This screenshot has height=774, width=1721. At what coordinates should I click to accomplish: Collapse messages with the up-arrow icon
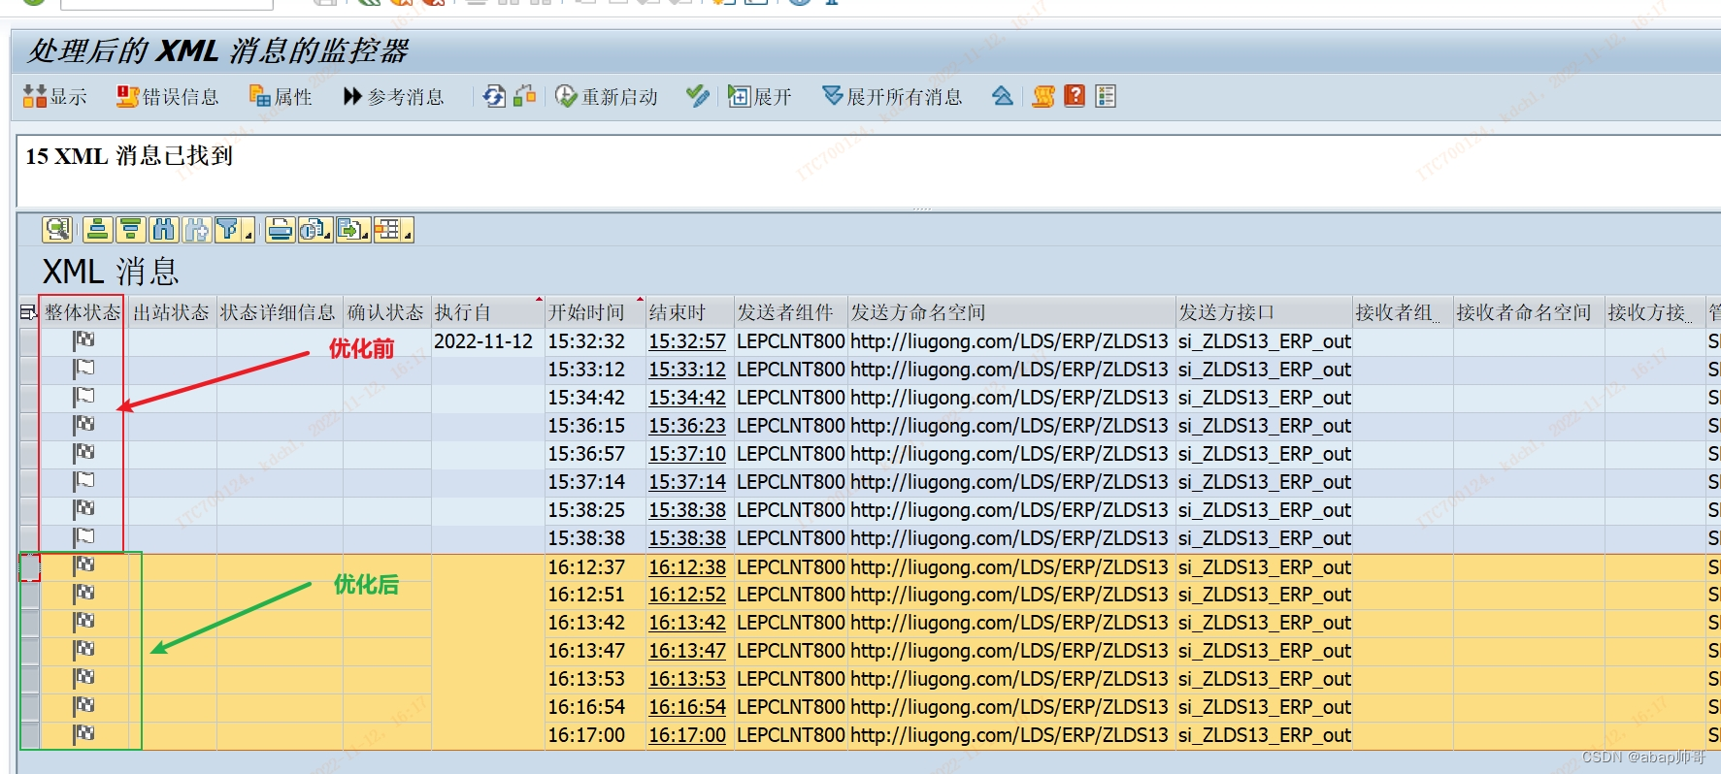tap(1003, 96)
